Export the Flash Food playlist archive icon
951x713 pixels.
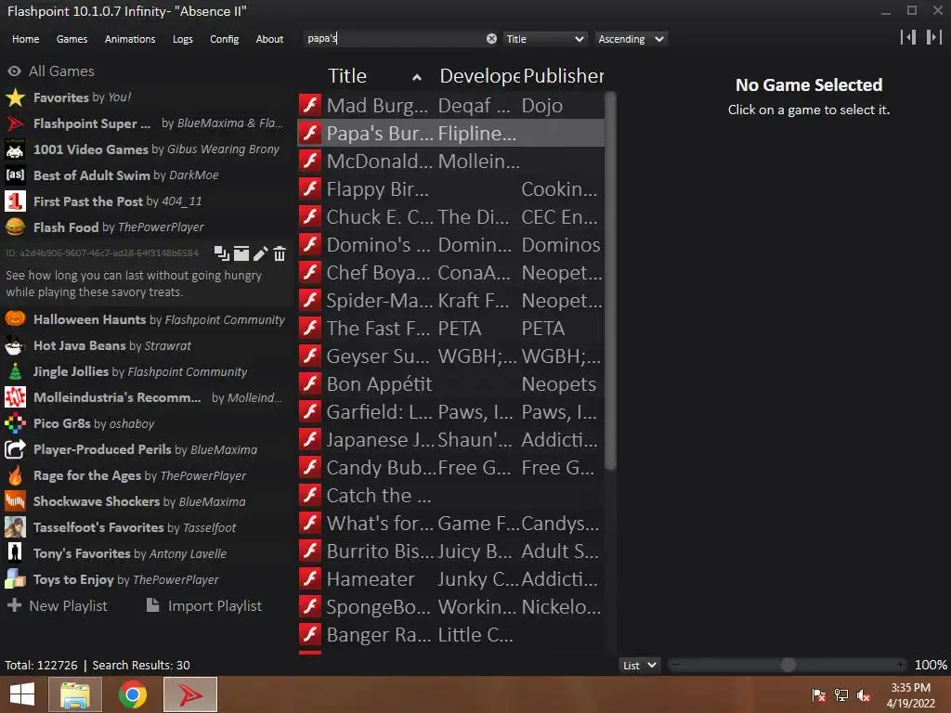click(241, 253)
